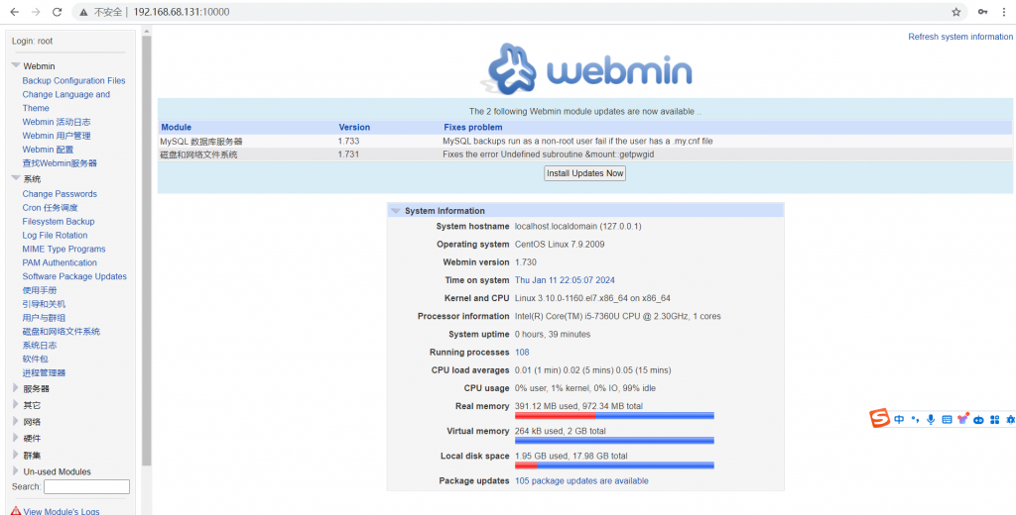The image size is (1016, 515).
Task: Toggle the Chinese/English input mode indicator
Action: tap(899, 420)
